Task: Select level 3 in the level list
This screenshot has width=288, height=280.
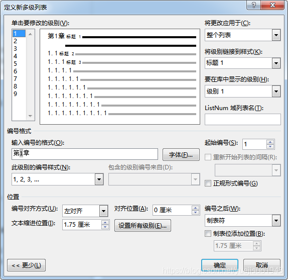Action: 19,49
